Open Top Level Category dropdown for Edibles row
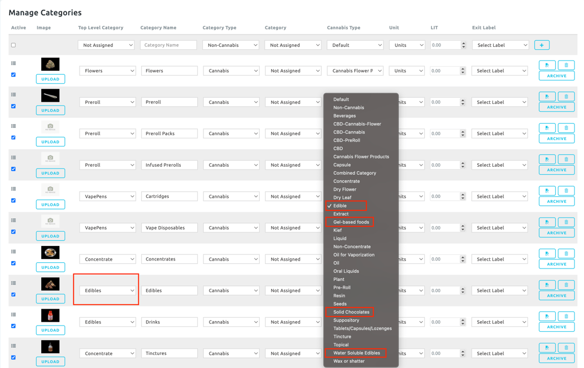This screenshot has width=584, height=368. point(107,291)
